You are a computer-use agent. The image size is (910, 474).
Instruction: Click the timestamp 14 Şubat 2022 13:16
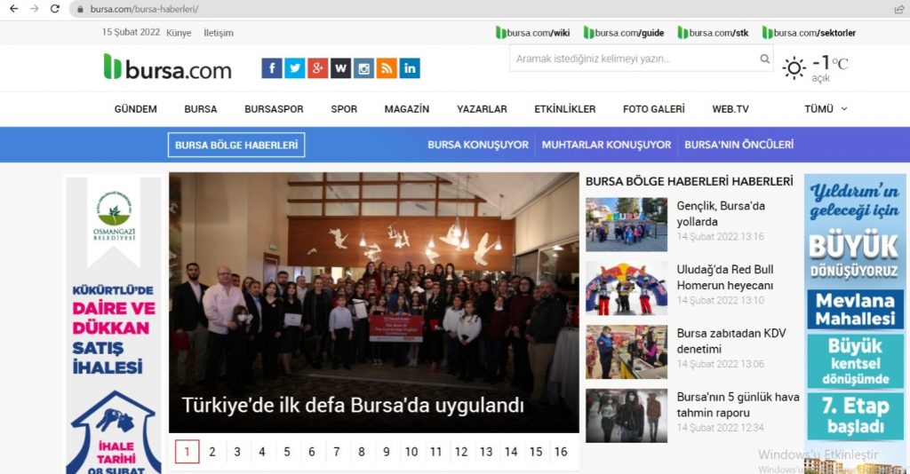[x=720, y=236]
